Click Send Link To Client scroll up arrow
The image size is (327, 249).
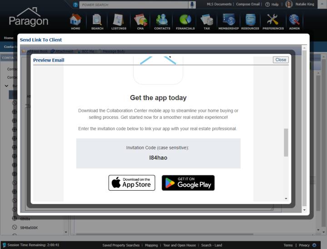[304, 48]
